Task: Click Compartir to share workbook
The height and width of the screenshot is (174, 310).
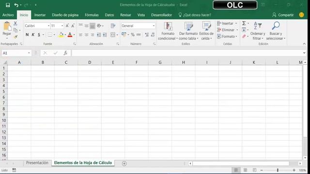Action: (283, 15)
